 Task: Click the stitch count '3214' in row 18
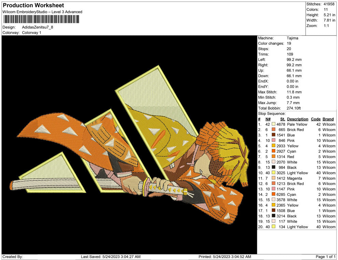[x=281, y=216]
